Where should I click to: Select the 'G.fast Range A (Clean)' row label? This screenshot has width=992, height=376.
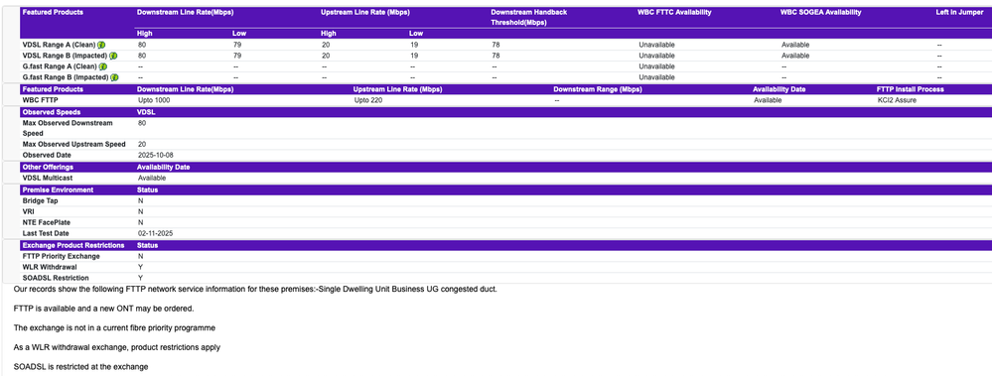point(61,66)
